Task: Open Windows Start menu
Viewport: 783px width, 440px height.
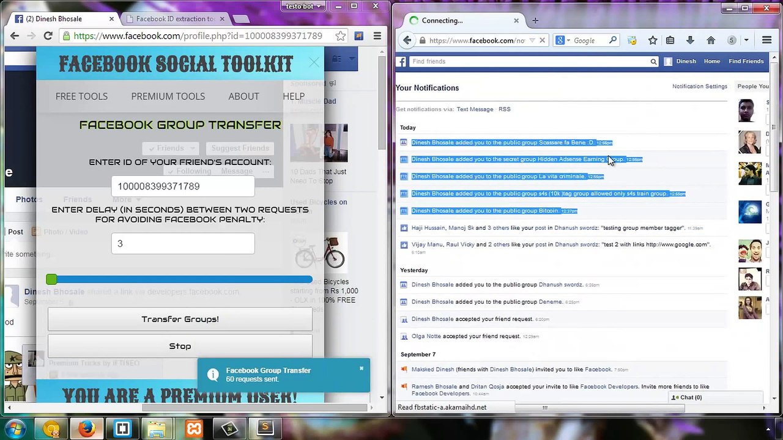Action: [x=15, y=428]
